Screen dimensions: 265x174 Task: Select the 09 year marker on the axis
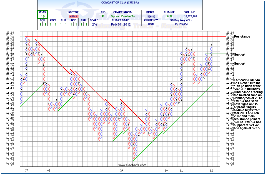tap(121, 170)
